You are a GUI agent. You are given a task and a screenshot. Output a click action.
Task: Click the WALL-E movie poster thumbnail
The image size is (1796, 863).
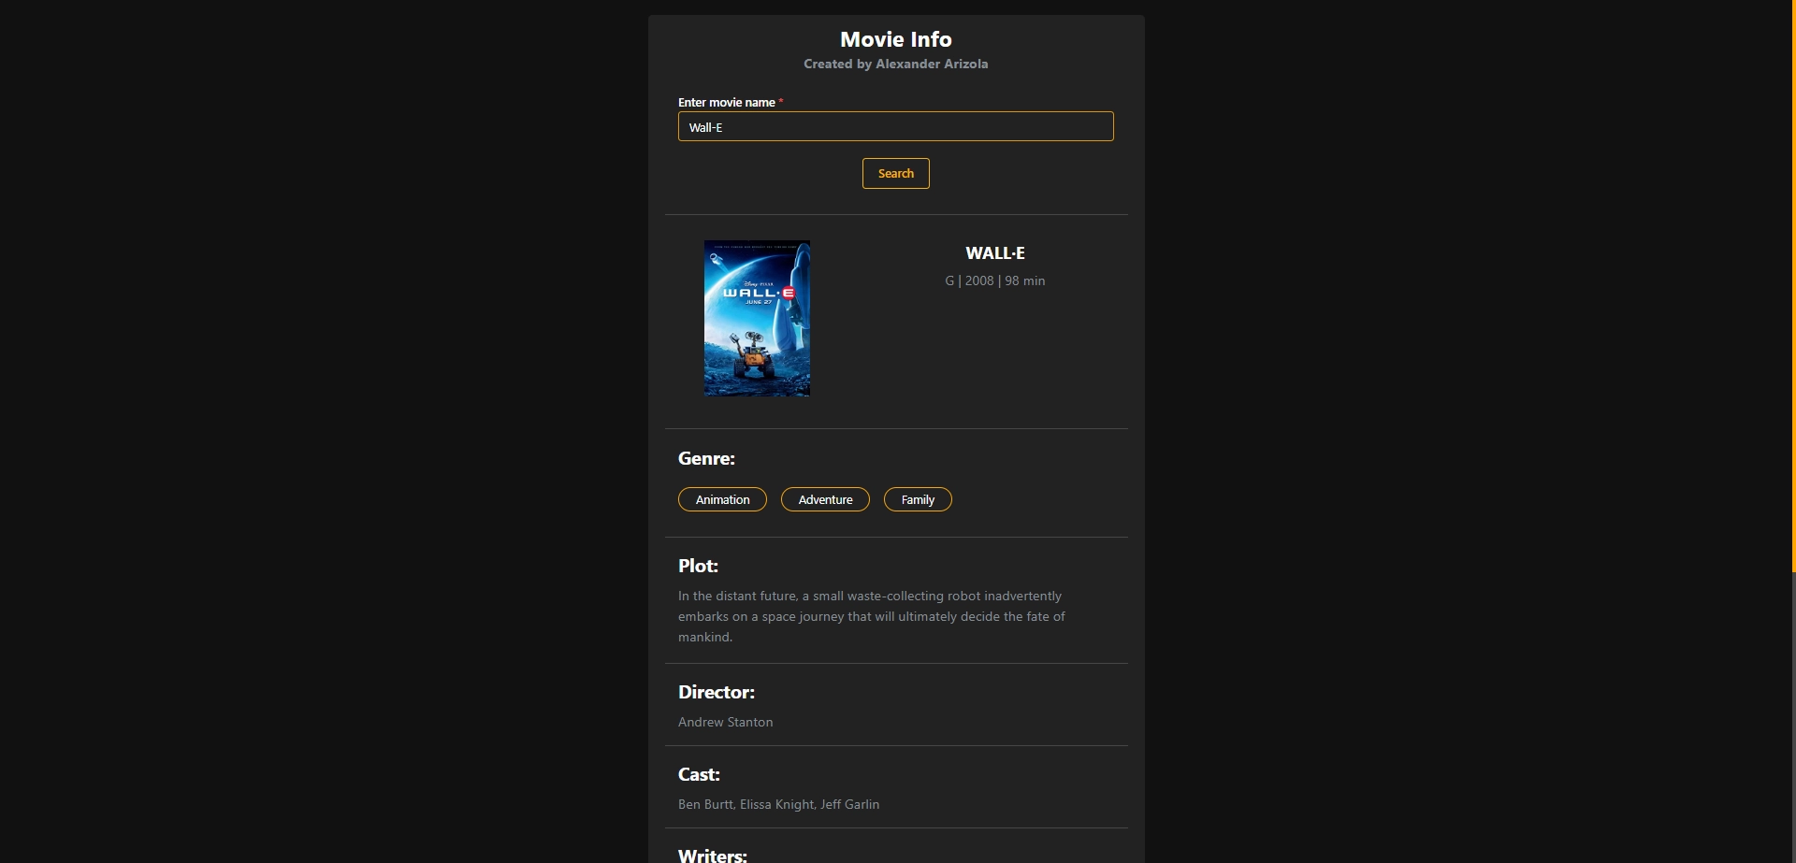[757, 319]
